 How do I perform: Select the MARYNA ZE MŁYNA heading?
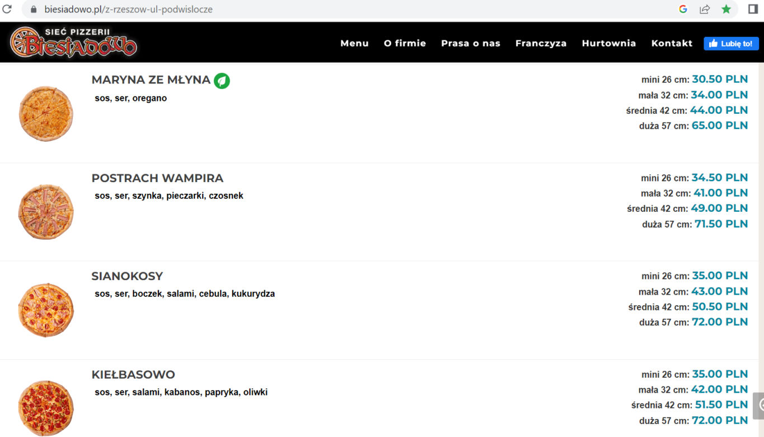[x=151, y=80]
